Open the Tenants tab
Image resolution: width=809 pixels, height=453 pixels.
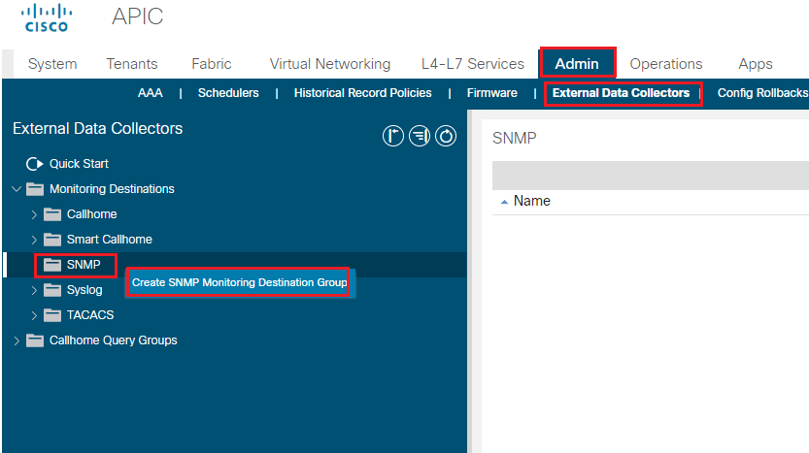132,64
